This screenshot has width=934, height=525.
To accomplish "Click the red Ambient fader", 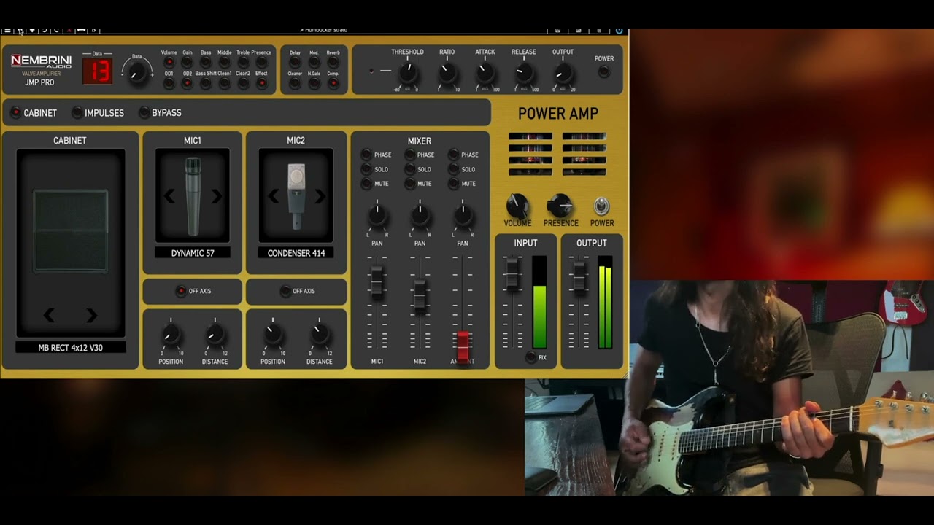I will 463,346.
